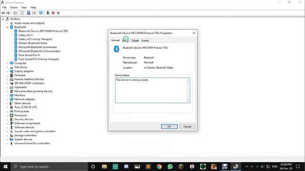Screen dimensions: 305x171
Task: Open the Windows Start menu
Action: tap(5, 167)
